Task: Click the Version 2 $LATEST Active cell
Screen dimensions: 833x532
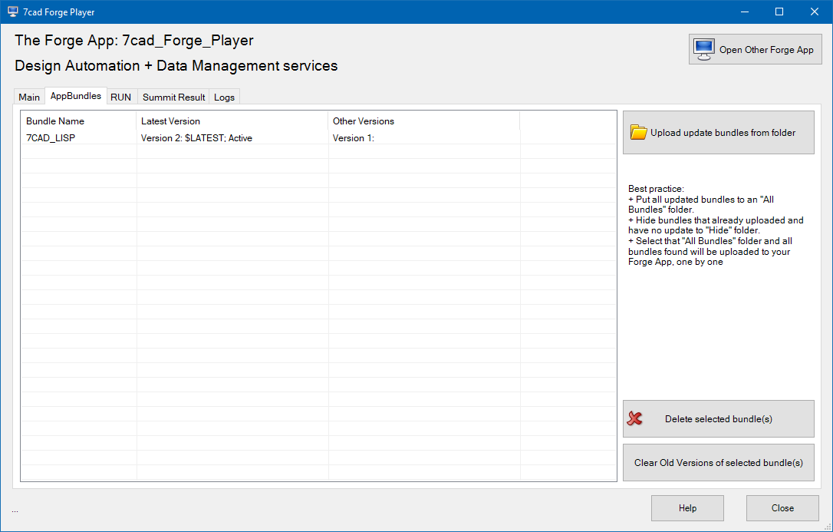Action: [x=196, y=138]
